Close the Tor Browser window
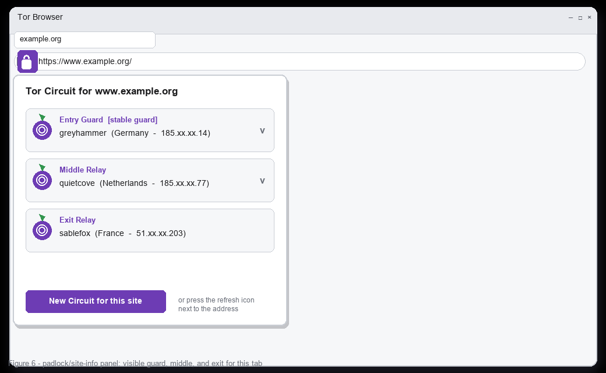The image size is (606, 373). (589, 17)
